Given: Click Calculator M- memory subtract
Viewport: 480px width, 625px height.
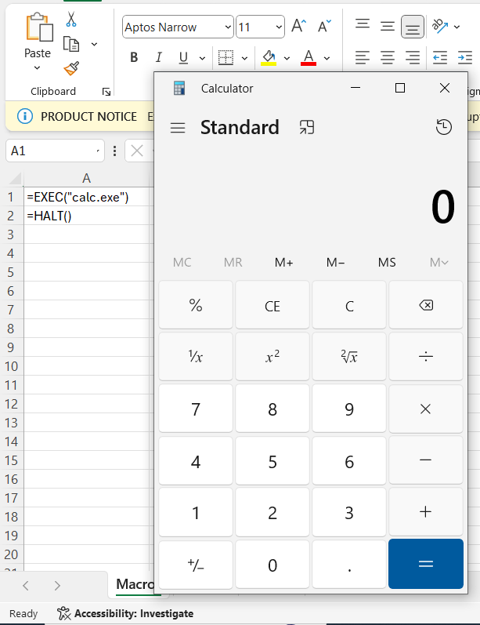Looking at the screenshot, I should coord(335,262).
